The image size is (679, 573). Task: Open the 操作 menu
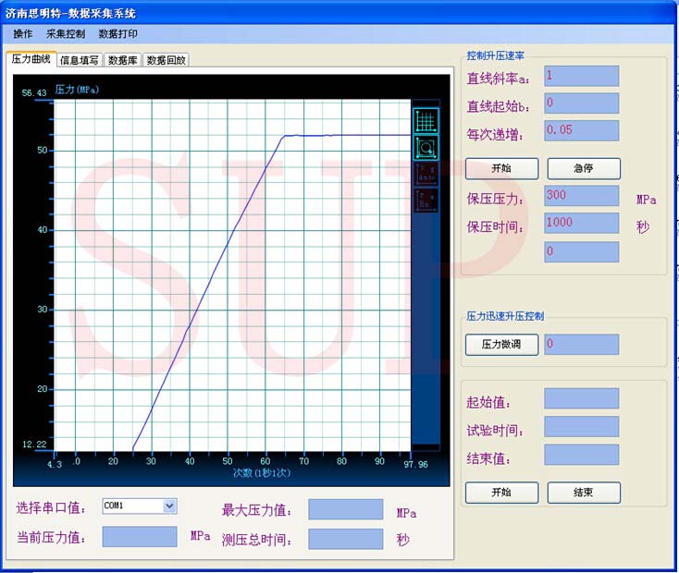click(23, 33)
